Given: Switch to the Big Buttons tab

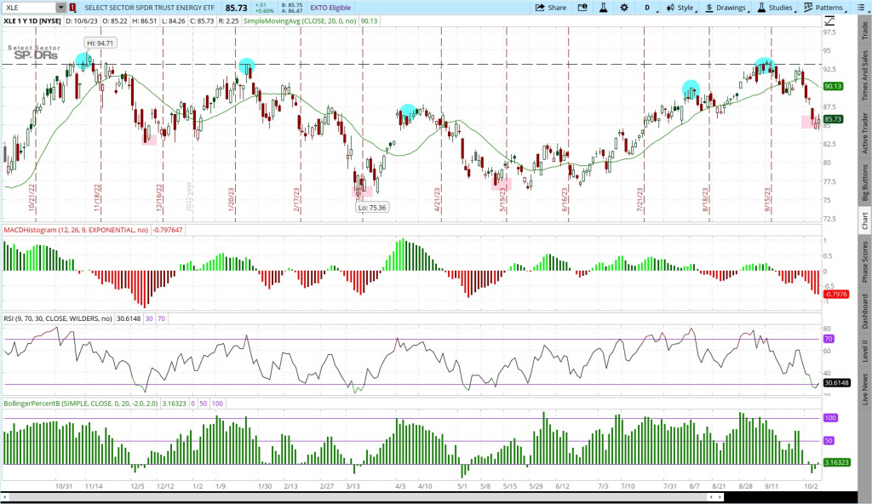Looking at the screenshot, I should click(x=865, y=182).
